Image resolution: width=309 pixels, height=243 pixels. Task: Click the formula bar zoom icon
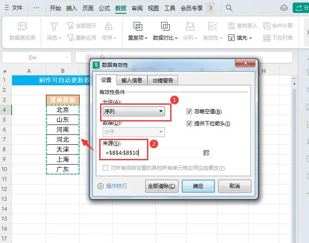89,57
